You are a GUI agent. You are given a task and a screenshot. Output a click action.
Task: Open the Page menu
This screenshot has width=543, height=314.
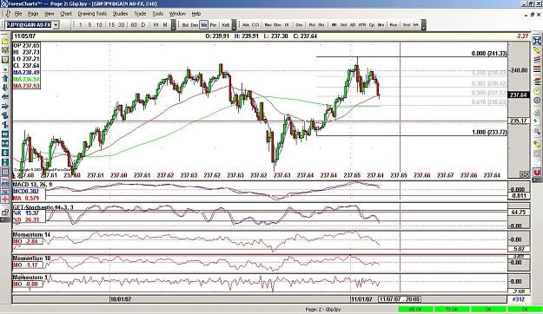point(33,14)
